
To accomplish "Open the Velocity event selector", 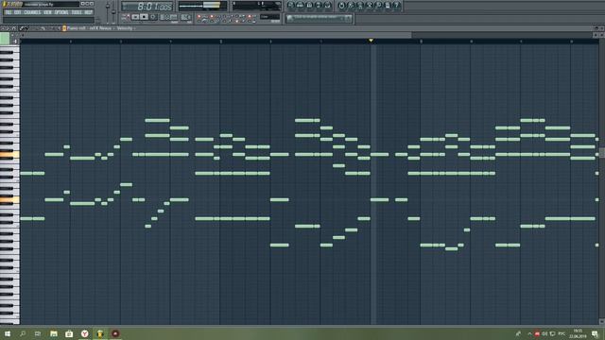I will point(126,28).
